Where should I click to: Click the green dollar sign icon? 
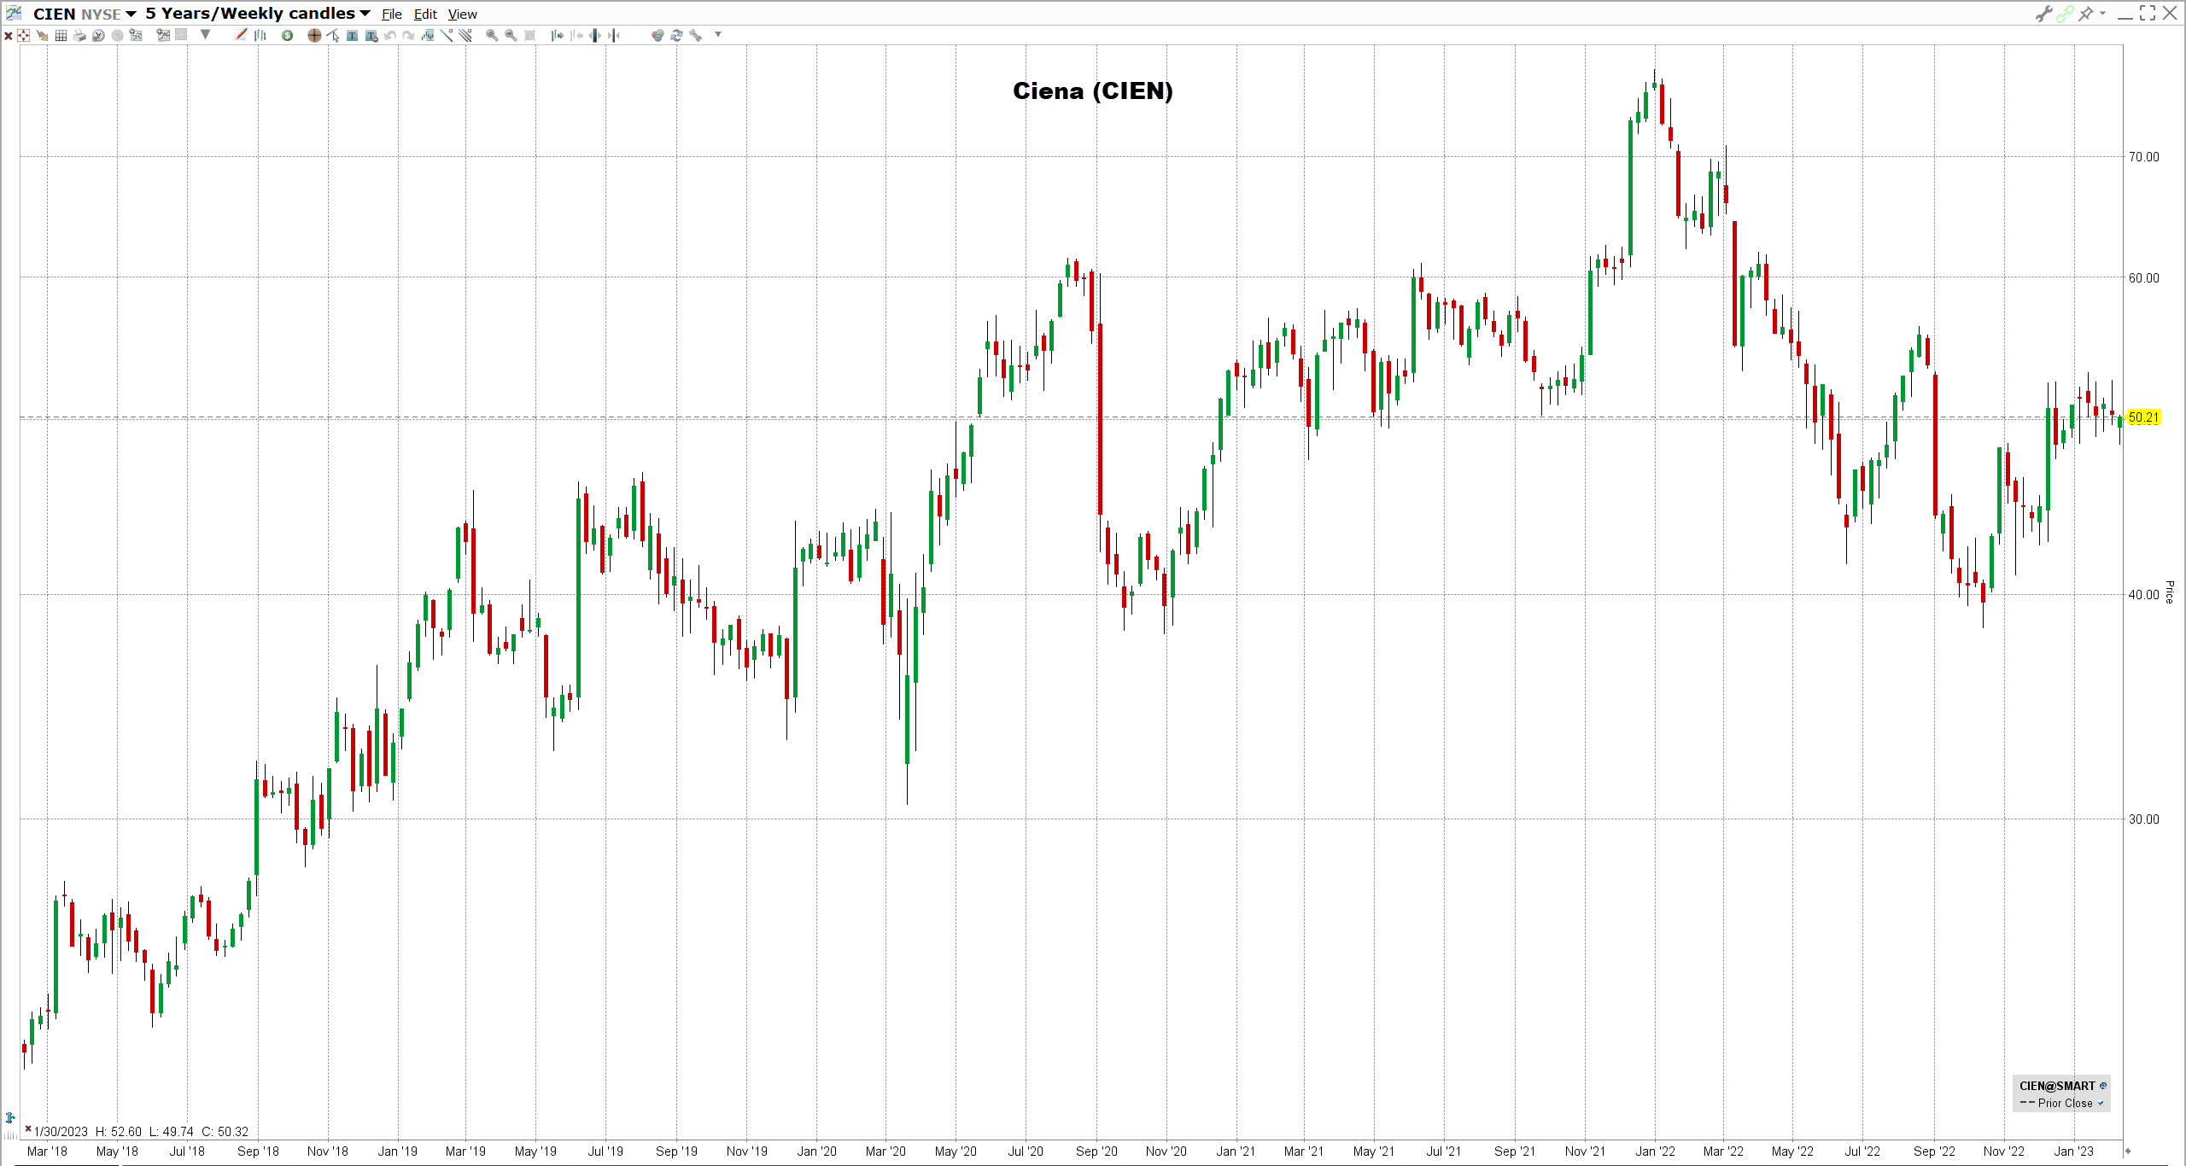[x=288, y=35]
